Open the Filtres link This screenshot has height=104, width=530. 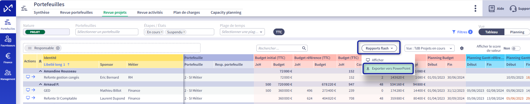[x=462, y=32]
